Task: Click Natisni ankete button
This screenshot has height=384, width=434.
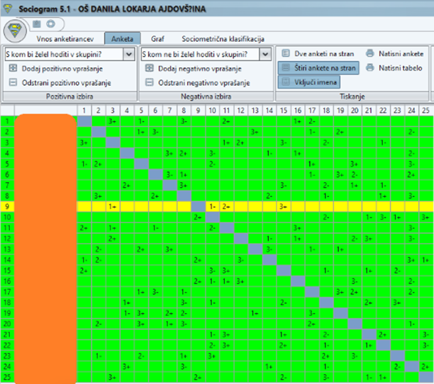Action: coord(395,54)
